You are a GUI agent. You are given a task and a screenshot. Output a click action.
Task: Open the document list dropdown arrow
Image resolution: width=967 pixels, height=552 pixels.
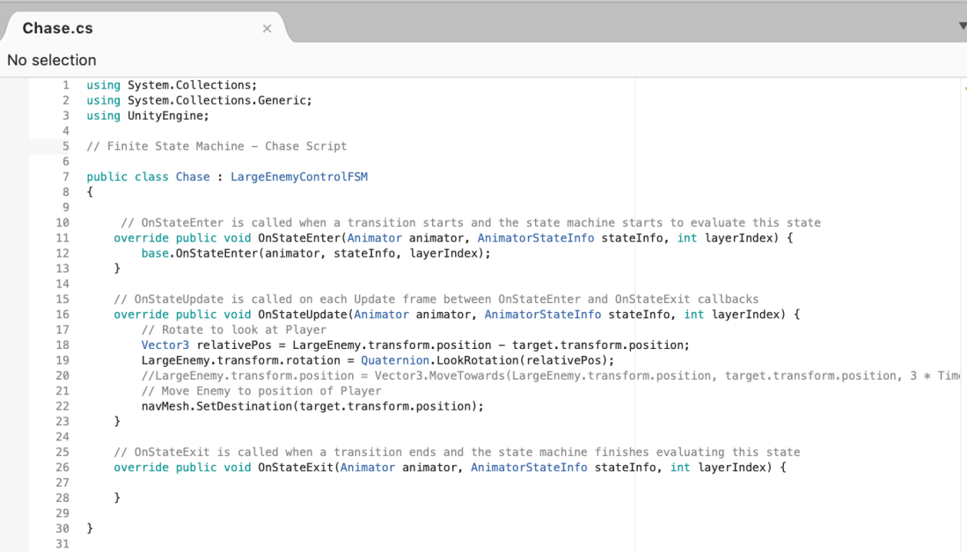click(x=962, y=26)
